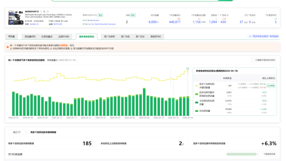
Task: Click the dark green swatch for 主自然位的自然流量
Action: (197, 102)
